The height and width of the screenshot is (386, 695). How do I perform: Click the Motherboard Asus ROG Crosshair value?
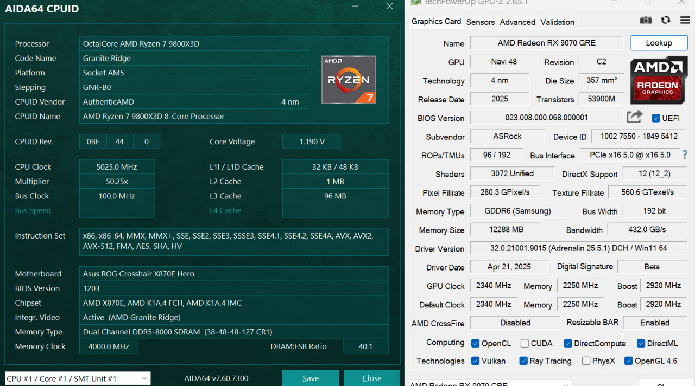[233, 274]
